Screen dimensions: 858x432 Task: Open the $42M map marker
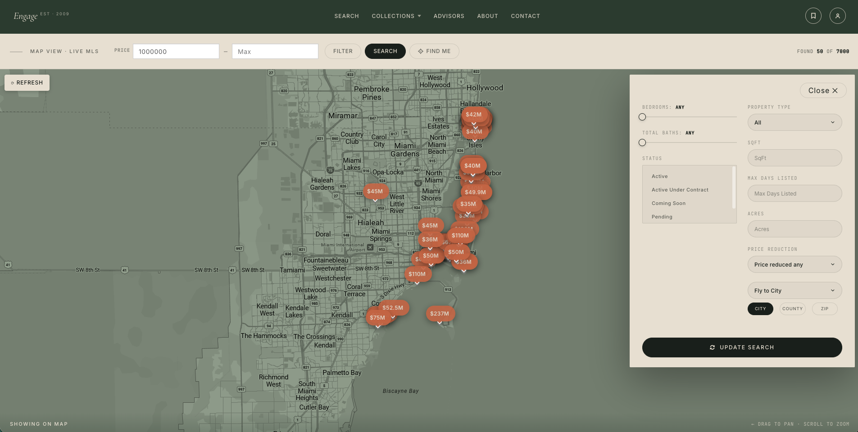click(473, 115)
